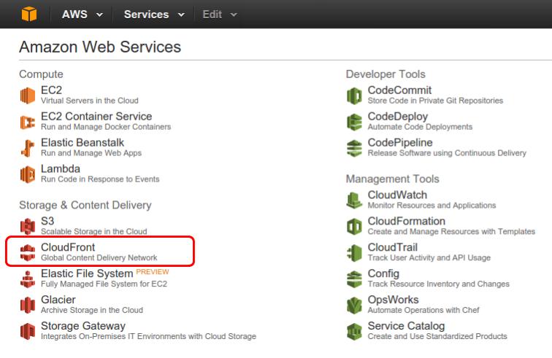Click the Glacier storage icon

28,305
